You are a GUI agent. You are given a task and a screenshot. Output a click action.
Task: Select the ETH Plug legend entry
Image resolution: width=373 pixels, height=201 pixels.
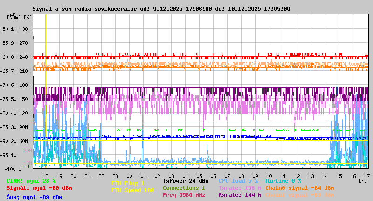click(128, 183)
